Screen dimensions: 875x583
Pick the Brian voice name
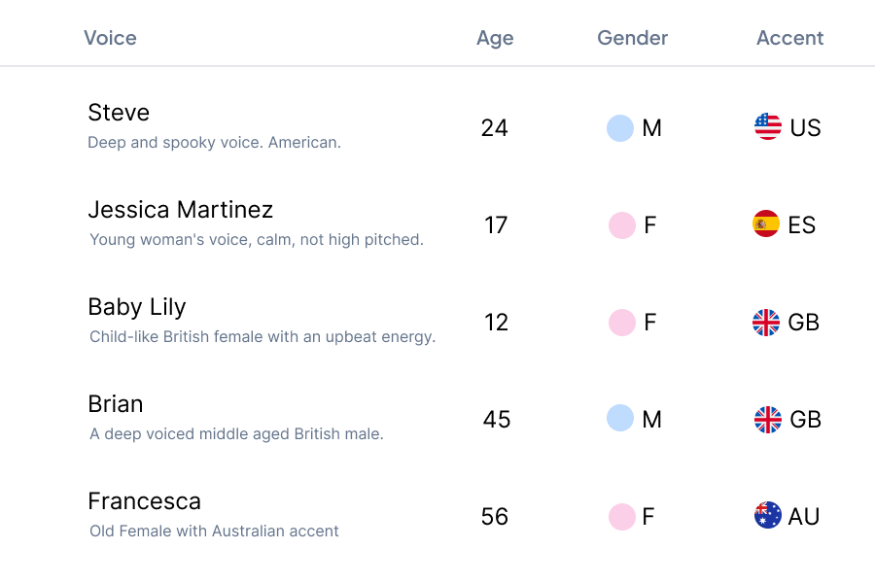point(115,404)
